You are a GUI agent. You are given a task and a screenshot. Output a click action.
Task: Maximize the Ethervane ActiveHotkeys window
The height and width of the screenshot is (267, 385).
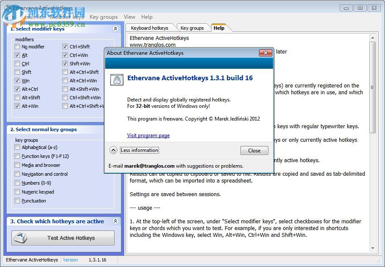click(x=360, y=8)
